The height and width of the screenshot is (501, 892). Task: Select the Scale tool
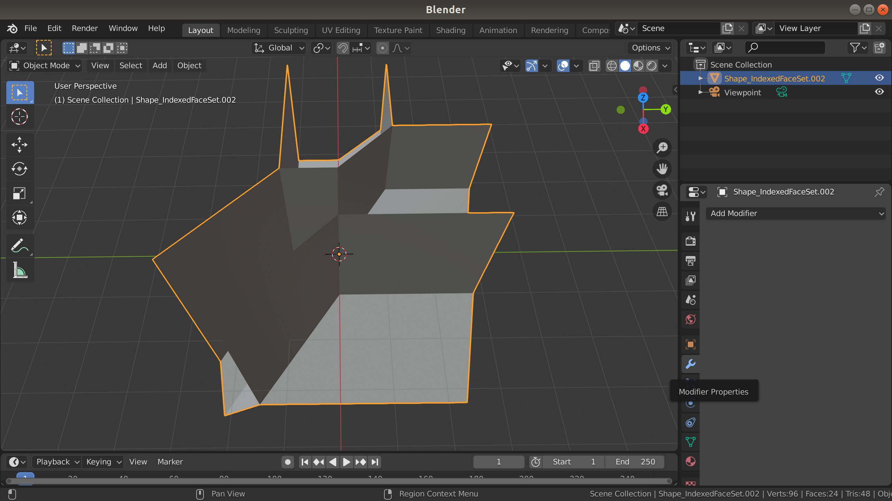[20, 193]
